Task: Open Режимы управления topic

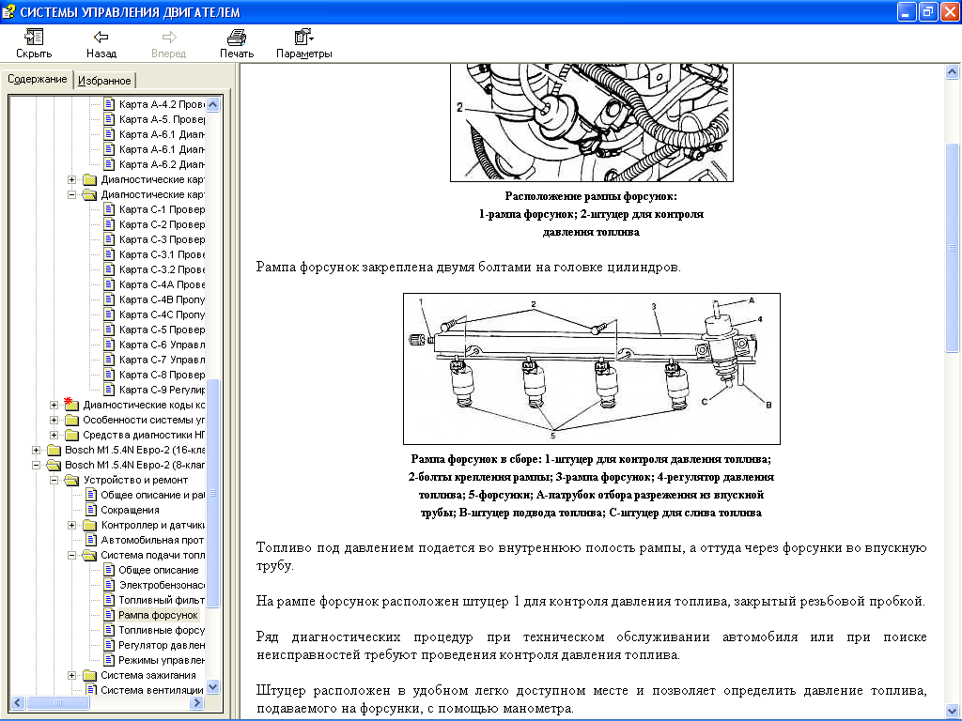Action: pyautogui.click(x=162, y=660)
